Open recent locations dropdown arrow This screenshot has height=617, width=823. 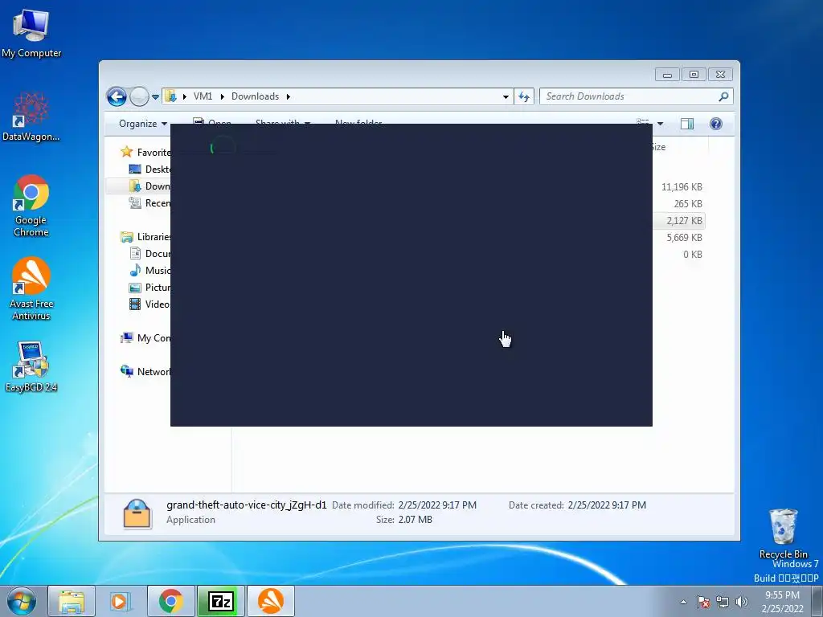coord(155,96)
